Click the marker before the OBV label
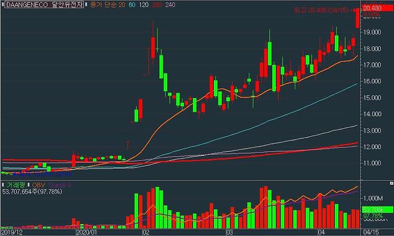Viewport: 394px width, 236px height. [28, 185]
